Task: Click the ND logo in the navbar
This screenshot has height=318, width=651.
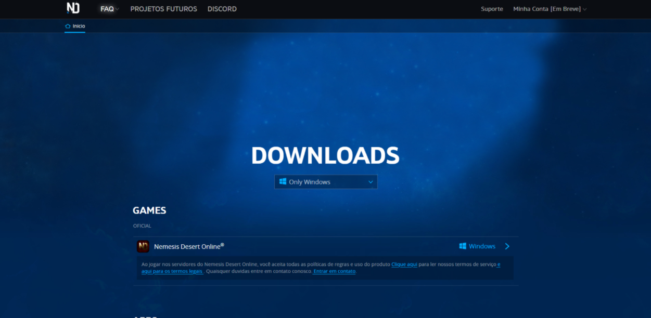Action: tap(73, 8)
